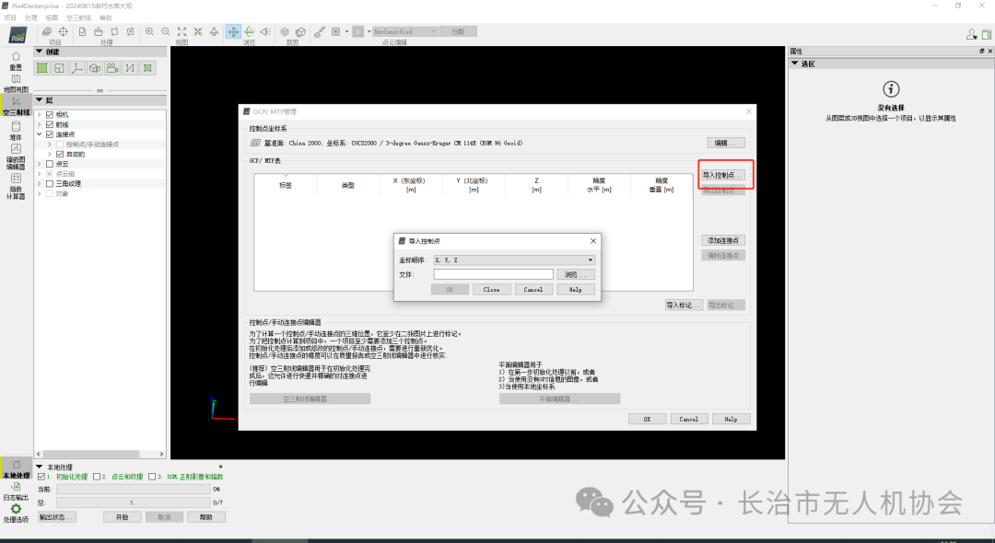The width and height of the screenshot is (995, 543).
Task: Open the 帮助 menu
Action: click(105, 17)
